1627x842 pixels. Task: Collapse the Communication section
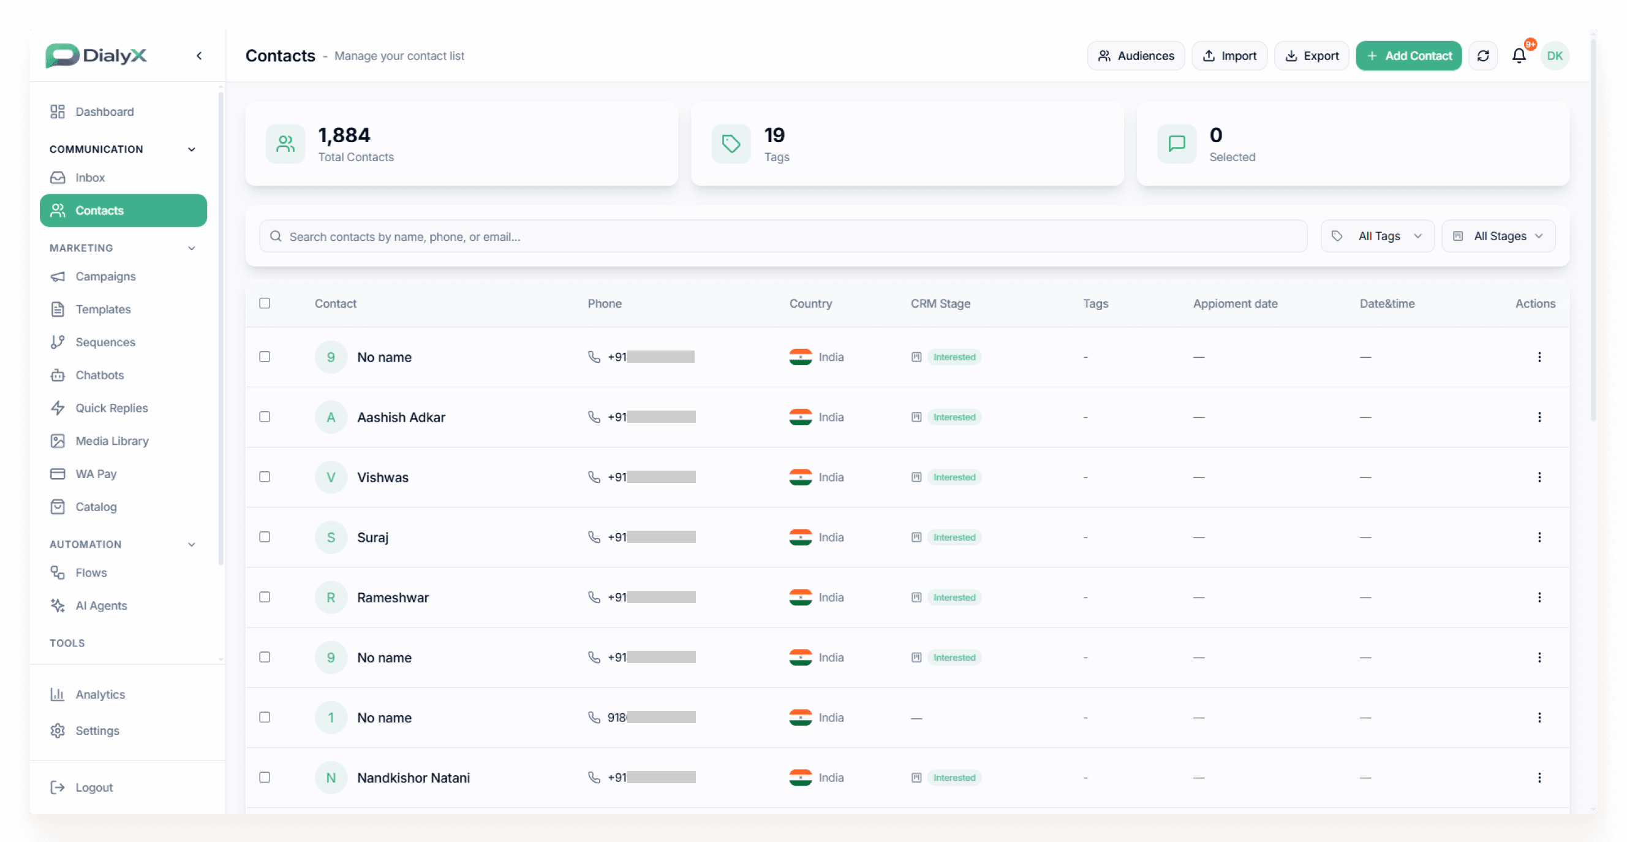pos(191,149)
